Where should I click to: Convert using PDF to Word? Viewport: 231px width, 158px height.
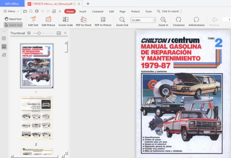tap(84, 22)
